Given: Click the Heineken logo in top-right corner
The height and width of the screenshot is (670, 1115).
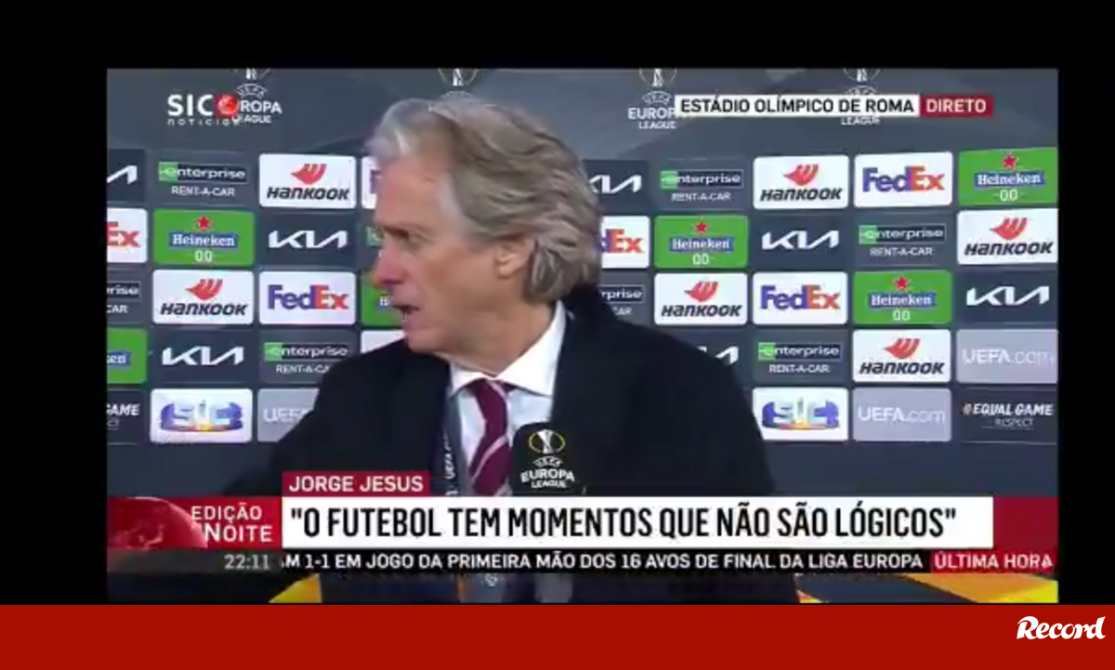Looking at the screenshot, I should click(x=1007, y=177).
